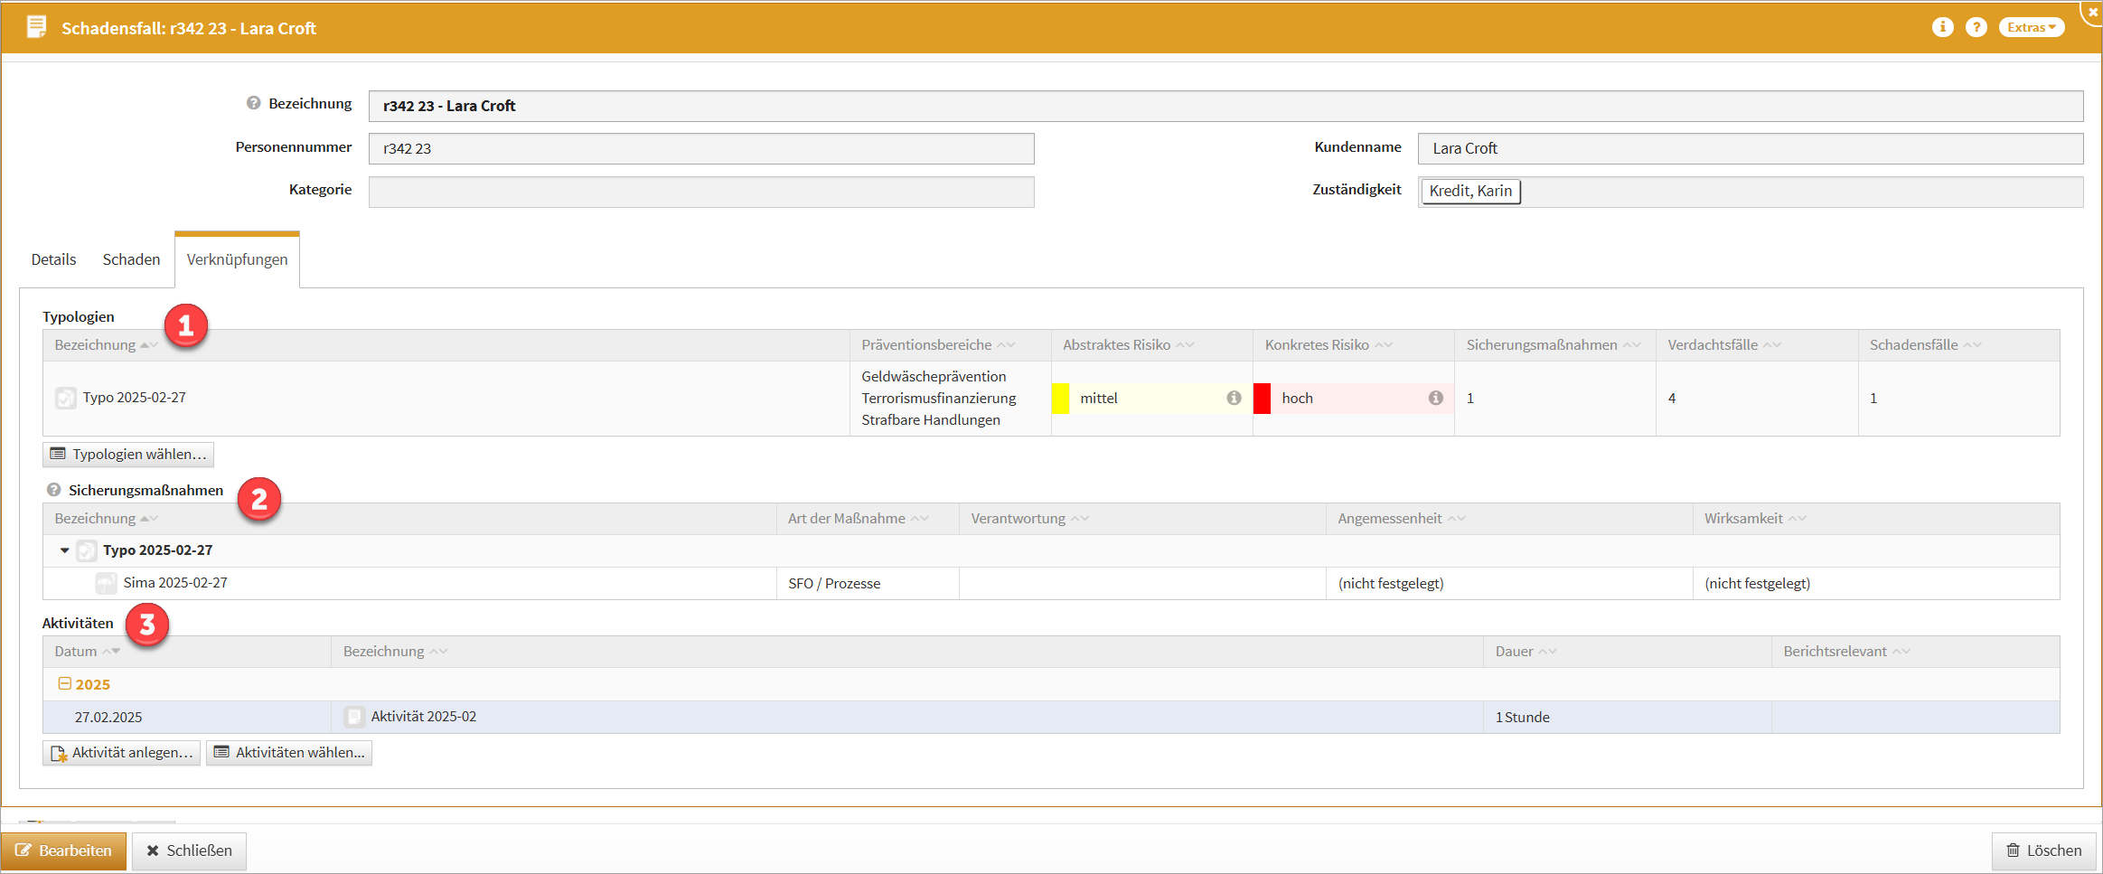Click the red hoch risk color swatch

1262,398
